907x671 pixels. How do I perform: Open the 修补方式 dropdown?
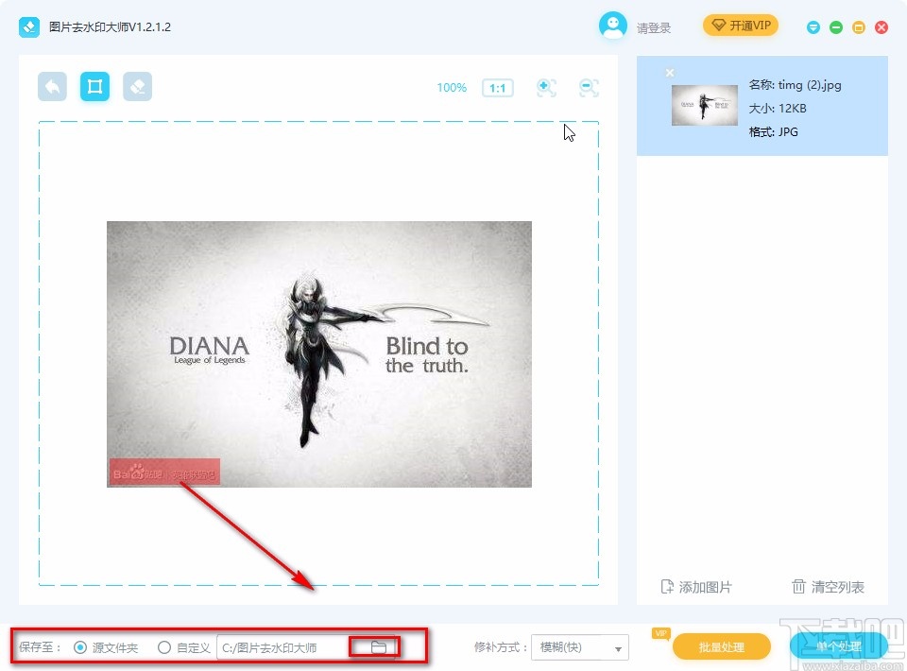point(579,647)
